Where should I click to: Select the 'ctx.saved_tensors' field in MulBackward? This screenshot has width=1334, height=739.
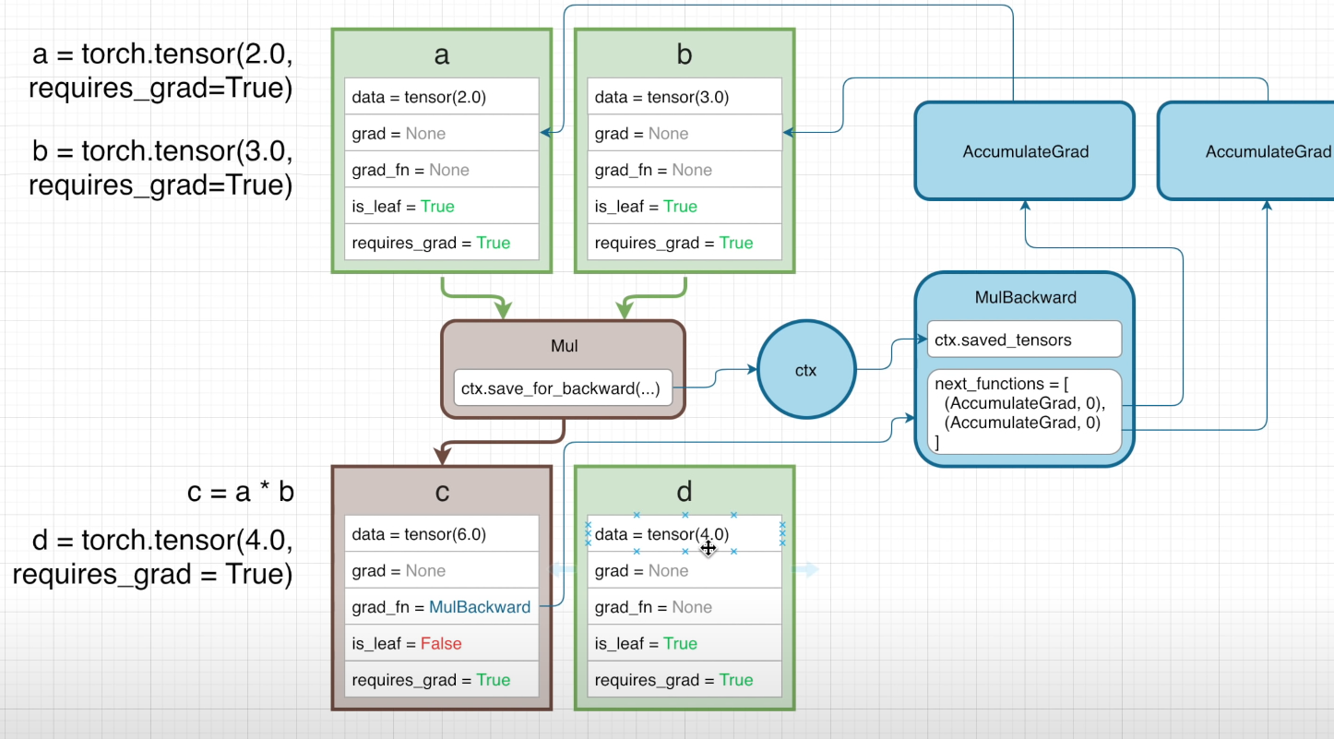pos(1024,340)
